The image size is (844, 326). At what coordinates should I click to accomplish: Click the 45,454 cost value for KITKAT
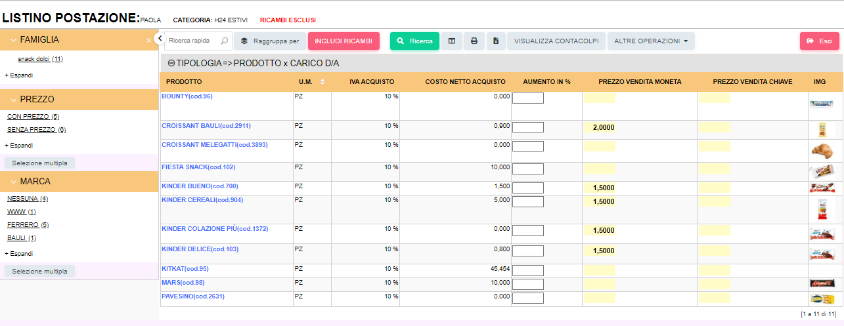tap(500, 268)
